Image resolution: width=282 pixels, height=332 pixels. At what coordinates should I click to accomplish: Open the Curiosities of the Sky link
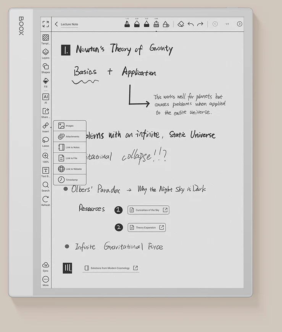[148, 210]
